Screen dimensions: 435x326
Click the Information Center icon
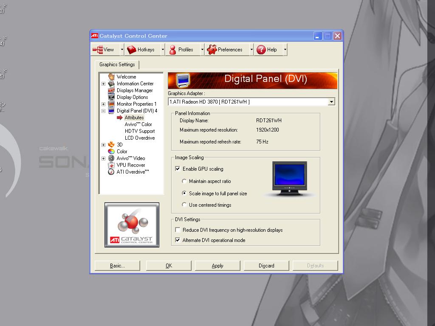(111, 84)
